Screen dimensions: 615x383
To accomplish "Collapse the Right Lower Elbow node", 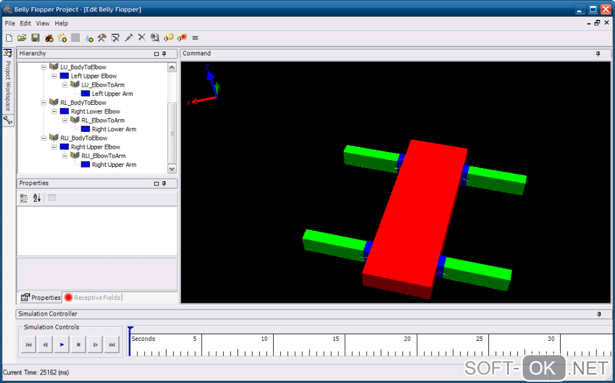I will coord(54,111).
